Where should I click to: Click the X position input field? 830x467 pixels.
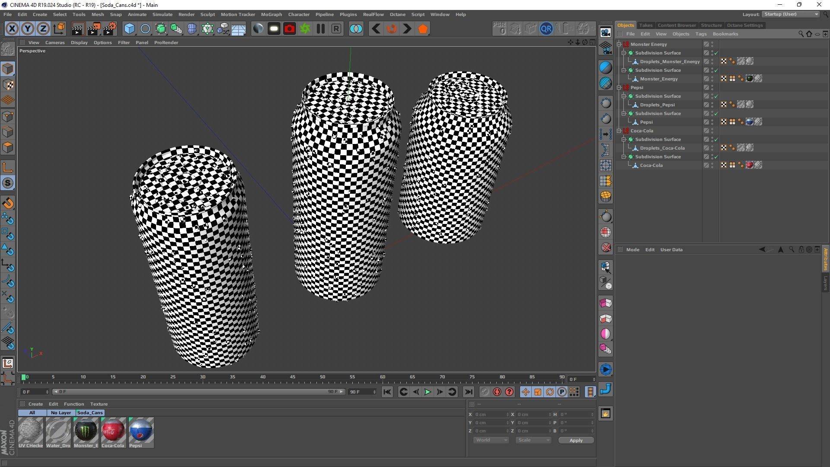click(490, 414)
